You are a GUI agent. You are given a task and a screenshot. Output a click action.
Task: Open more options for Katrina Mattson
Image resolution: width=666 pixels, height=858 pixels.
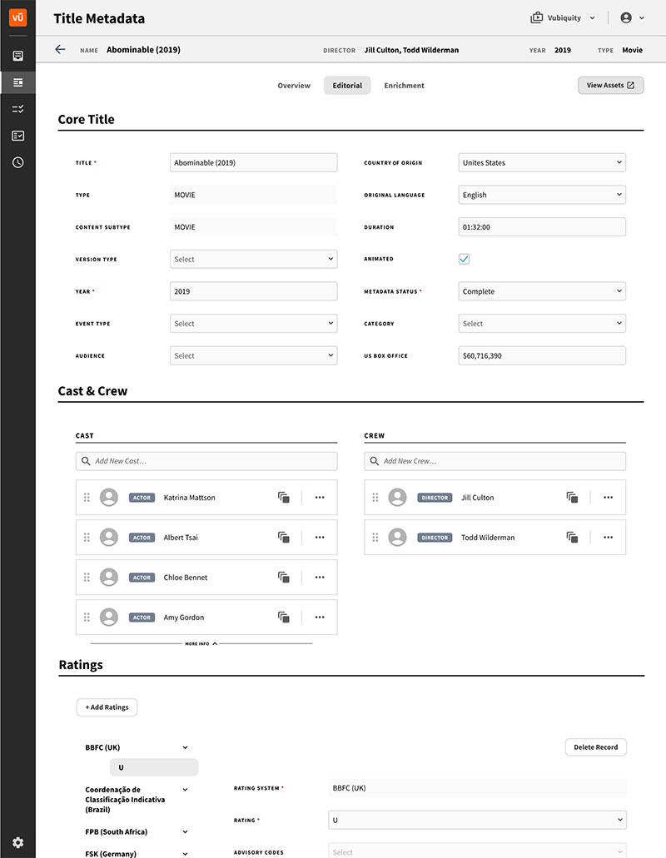[x=320, y=498]
